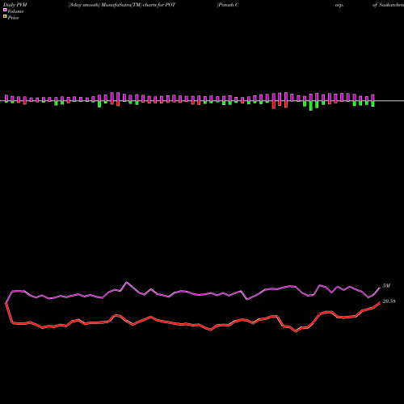Click the '(Potash C' company name text

click(228, 5)
